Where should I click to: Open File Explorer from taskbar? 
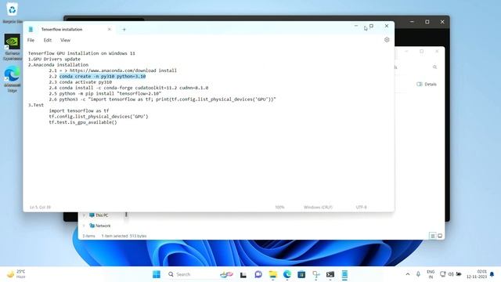[273, 274]
